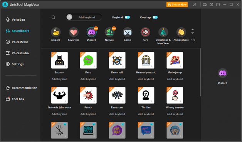Viewport: 242px width, 142px height.
Task: Open the Import sounds category
Action: 56,32
